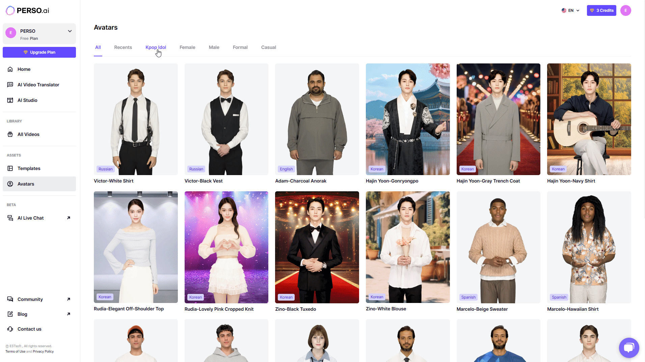Click Community external link arrow

(x=69, y=299)
